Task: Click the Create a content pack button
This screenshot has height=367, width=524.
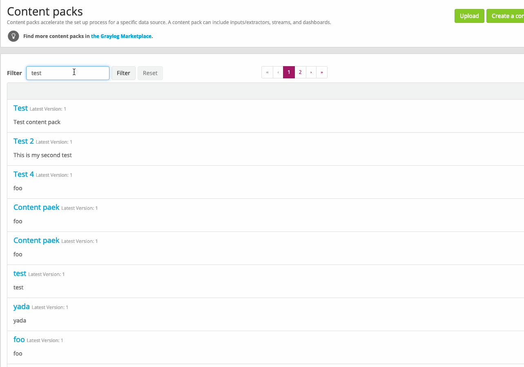Action: [505, 16]
